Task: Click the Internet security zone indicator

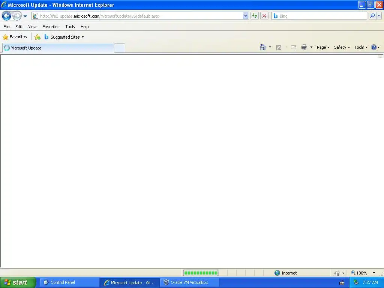Action: (285, 273)
